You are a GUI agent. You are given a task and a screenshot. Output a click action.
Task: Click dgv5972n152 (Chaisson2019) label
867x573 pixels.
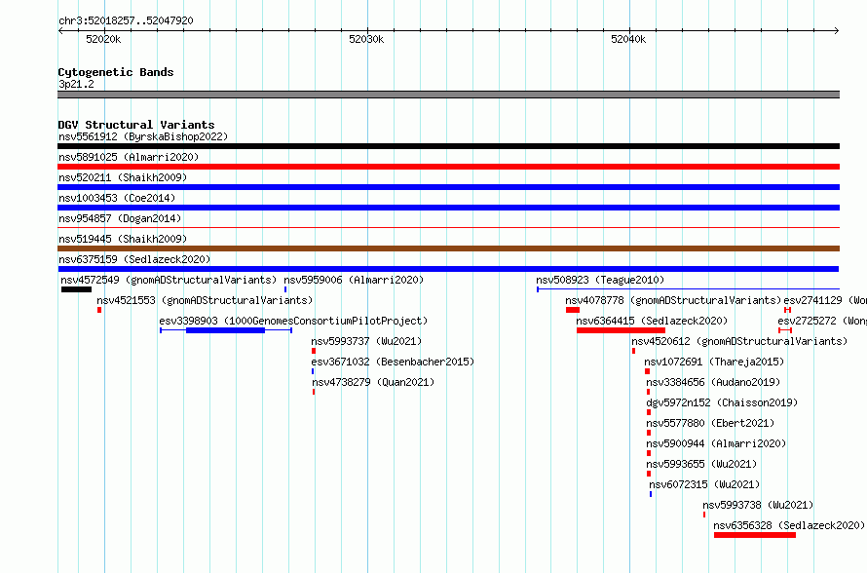point(722,402)
